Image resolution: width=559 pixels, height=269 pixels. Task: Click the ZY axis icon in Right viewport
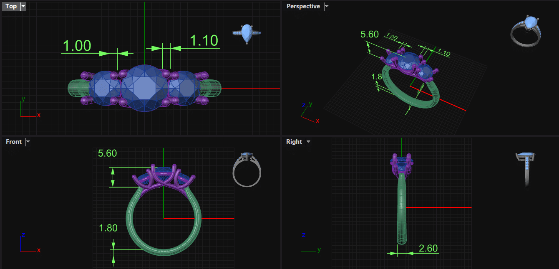309,244
